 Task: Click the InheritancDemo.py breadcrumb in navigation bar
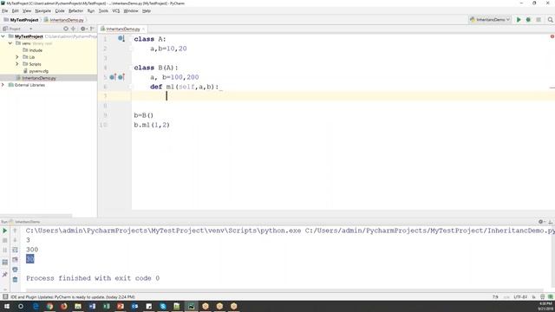pyautogui.click(x=64, y=20)
